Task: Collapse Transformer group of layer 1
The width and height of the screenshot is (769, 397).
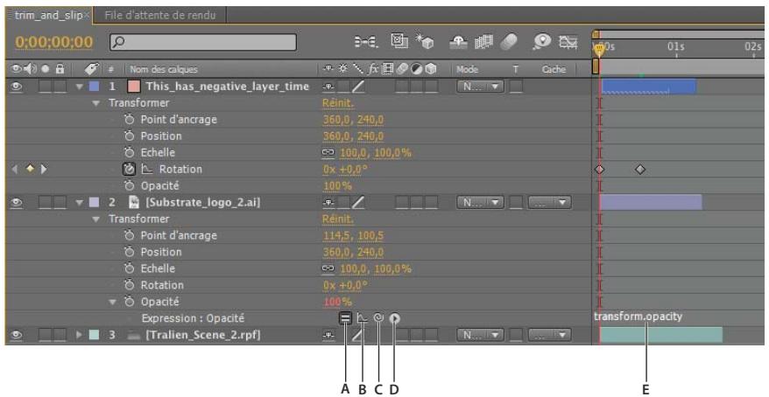Action: 96,103
